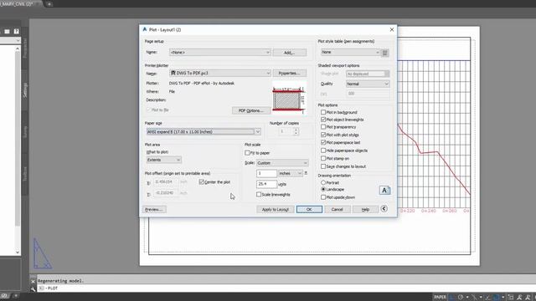Image resolution: width=536 pixels, height=301 pixels.
Task: Check Save changes to layout
Action: tap(323, 166)
